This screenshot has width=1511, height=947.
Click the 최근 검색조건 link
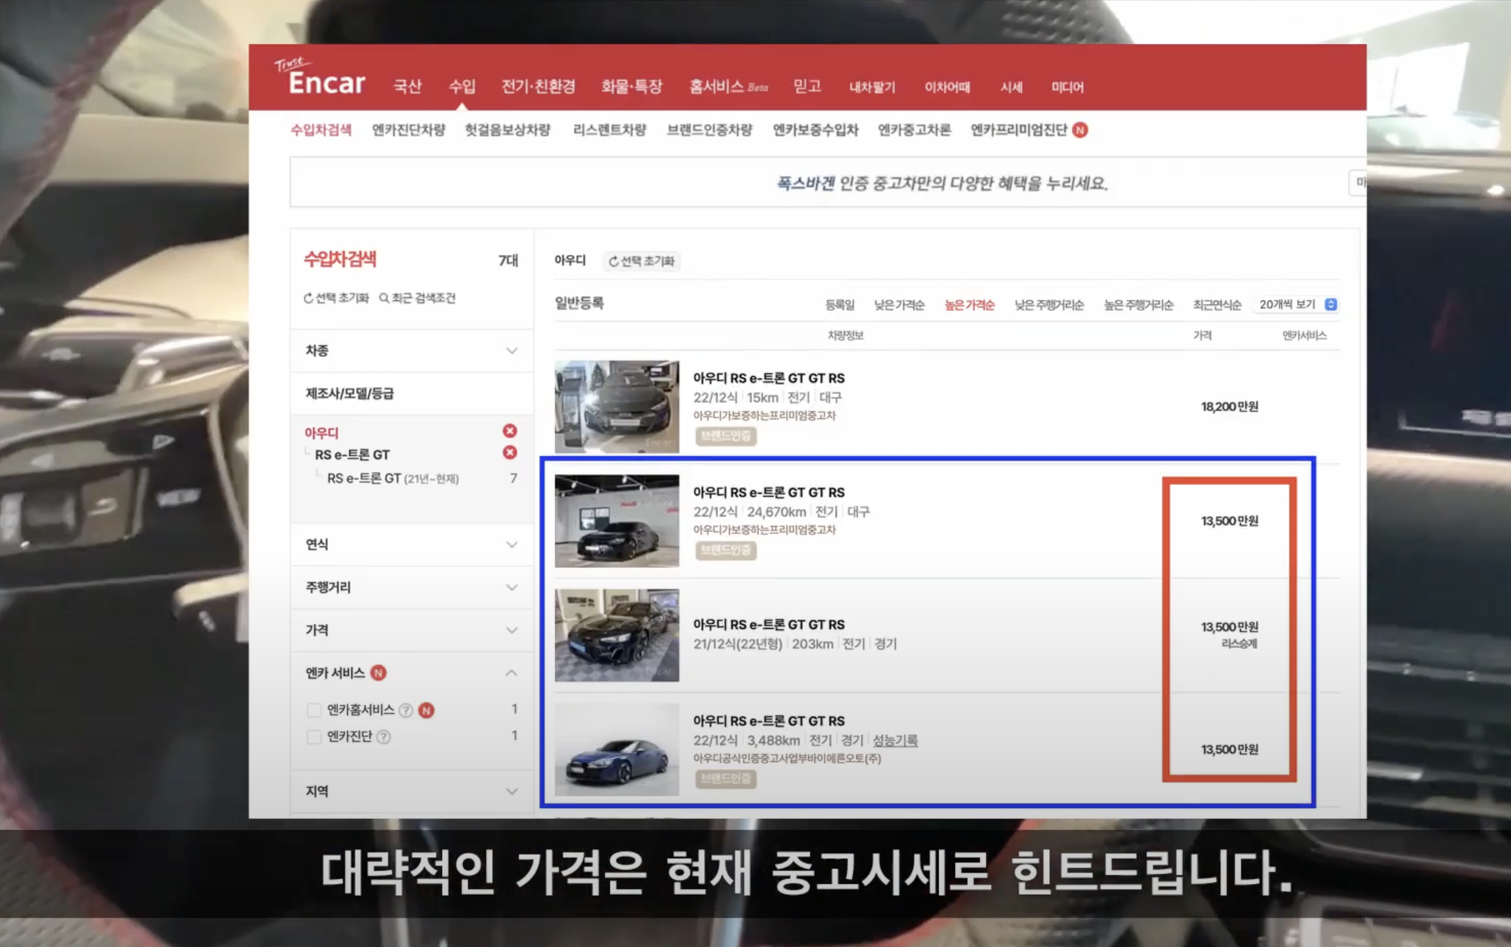tap(418, 298)
